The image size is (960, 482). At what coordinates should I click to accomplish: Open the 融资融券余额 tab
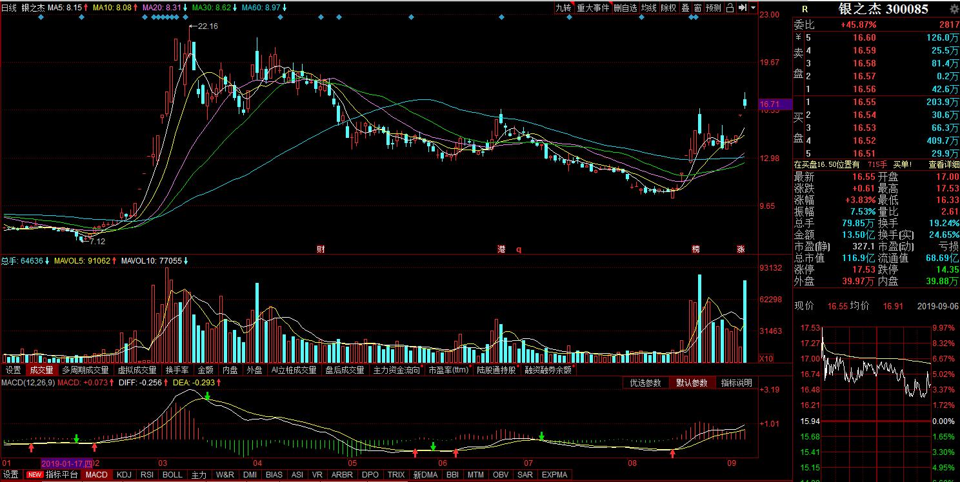pyautogui.click(x=548, y=370)
